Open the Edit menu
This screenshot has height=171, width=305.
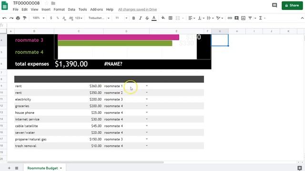(x=24, y=9)
